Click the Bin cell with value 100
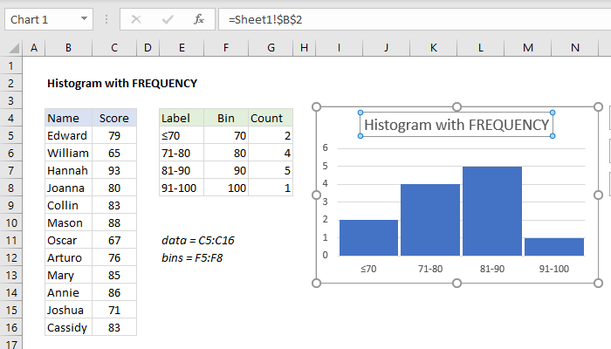 (x=226, y=188)
